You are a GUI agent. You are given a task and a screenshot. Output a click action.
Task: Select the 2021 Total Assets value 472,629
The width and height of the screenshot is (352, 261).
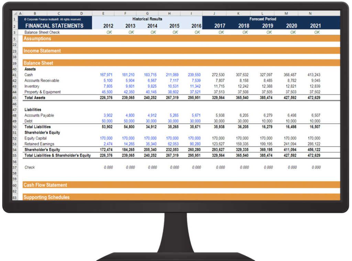pyautogui.click(x=313, y=98)
